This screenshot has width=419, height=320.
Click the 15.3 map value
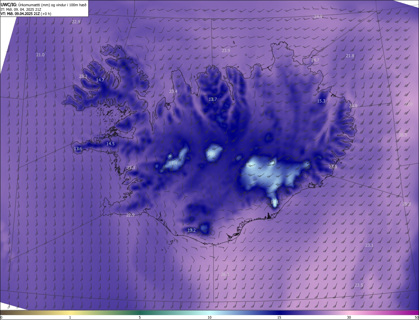[321, 101]
